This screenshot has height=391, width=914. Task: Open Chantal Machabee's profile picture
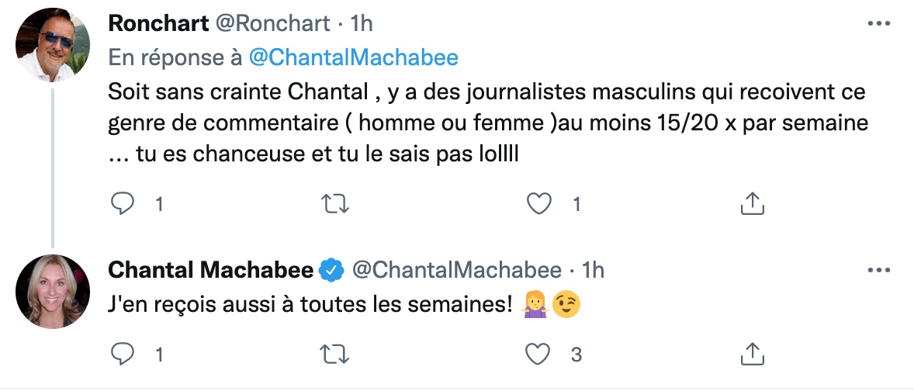click(54, 292)
